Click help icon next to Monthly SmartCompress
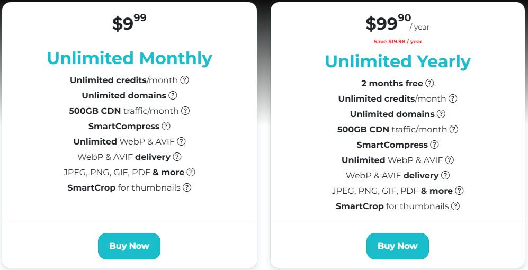528x270 pixels. point(166,127)
